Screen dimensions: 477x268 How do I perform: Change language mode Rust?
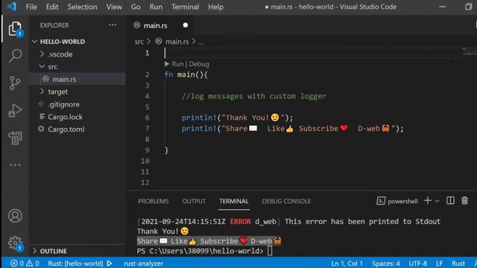coord(458,263)
